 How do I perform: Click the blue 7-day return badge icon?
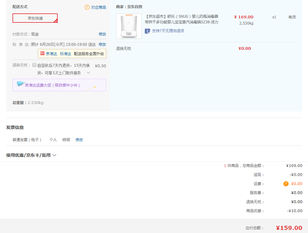point(147,31)
